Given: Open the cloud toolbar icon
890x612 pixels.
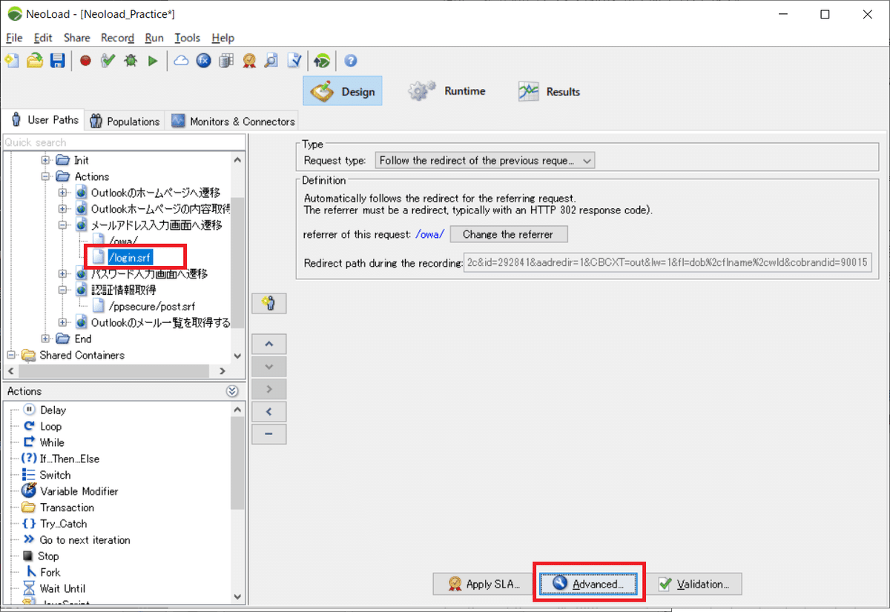Looking at the screenshot, I should 181,61.
